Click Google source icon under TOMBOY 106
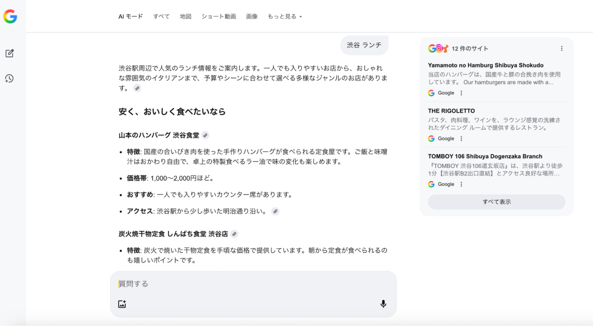The height and width of the screenshot is (326, 593). click(431, 184)
